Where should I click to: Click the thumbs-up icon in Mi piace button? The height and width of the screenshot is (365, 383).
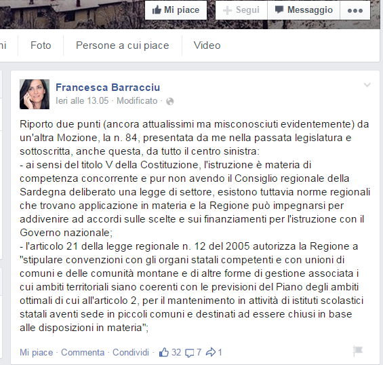click(157, 10)
